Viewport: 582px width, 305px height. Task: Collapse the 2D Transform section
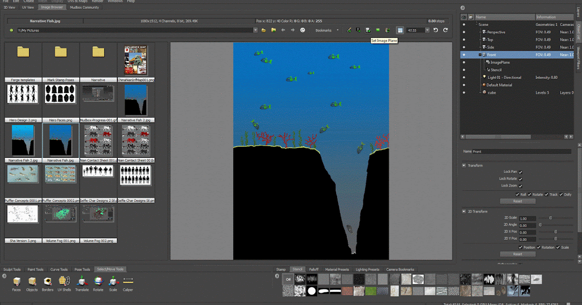(x=464, y=211)
